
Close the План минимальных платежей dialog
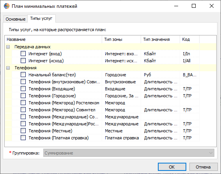click(212, 6)
